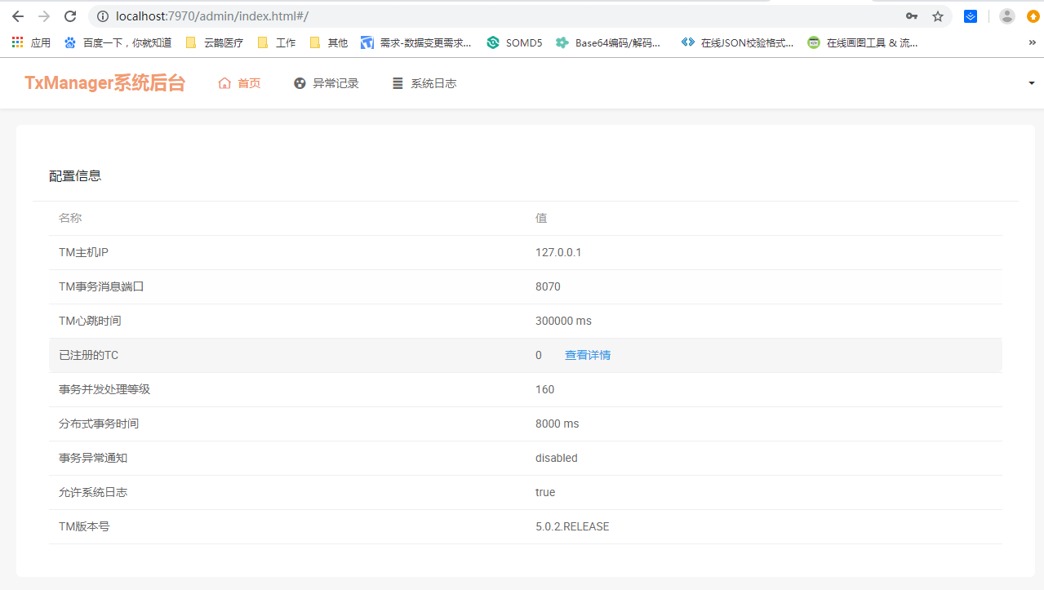1044x590 pixels.
Task: Reload the page with refresh icon
Action: 70,16
